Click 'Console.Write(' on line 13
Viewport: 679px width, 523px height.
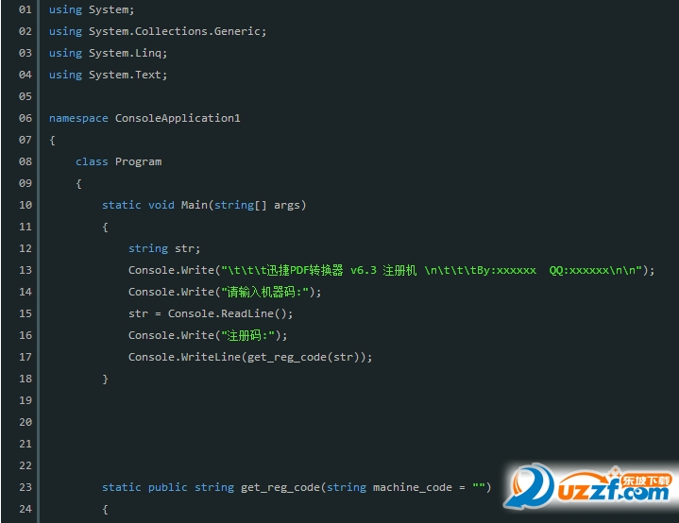point(175,270)
